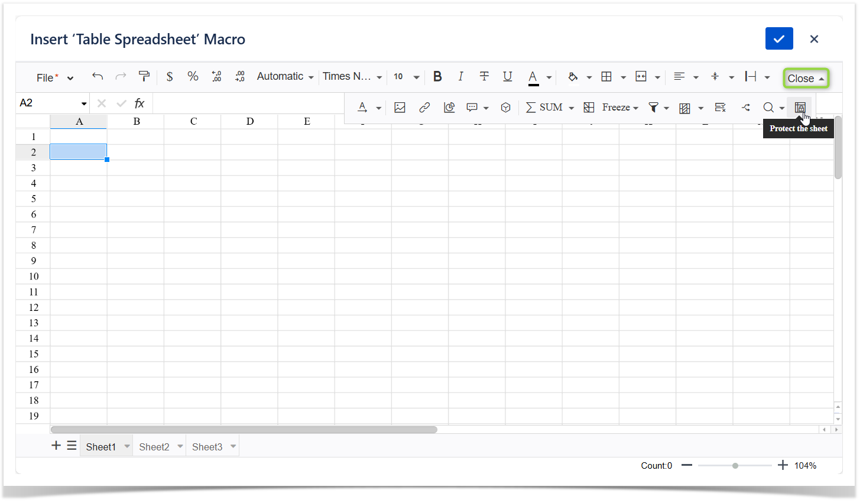863x503 pixels.
Task: Click the insert chart icon
Action: pyautogui.click(x=449, y=108)
